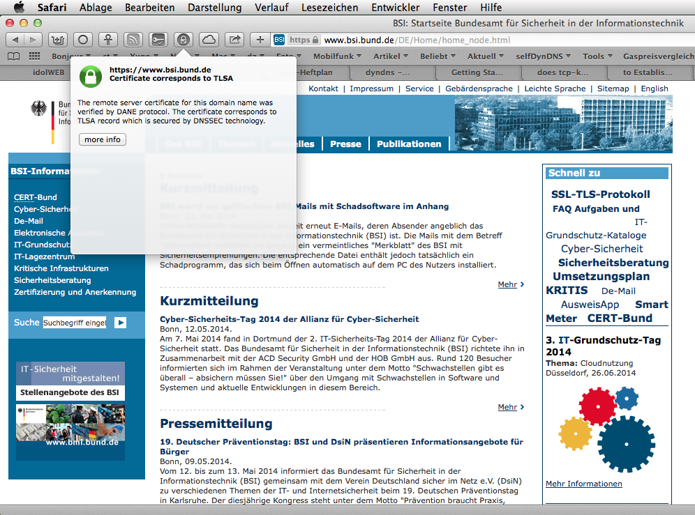
Task: Open the Reading List book icon
Action: pos(14,56)
